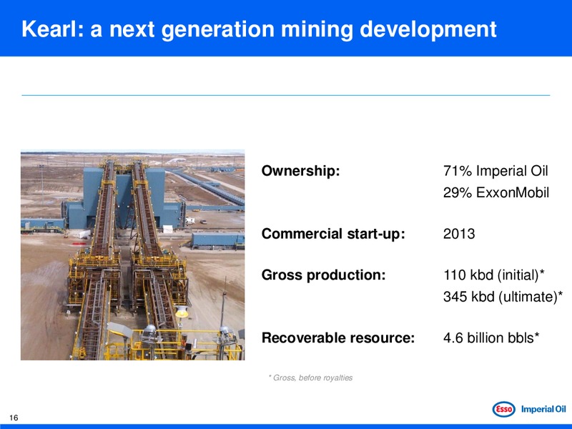Click the 'Imperial Oil' logo text
The height and width of the screenshot is (429, 572).
pos(543,409)
